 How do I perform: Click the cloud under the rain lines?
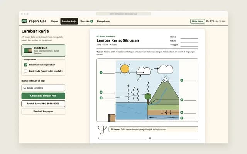tap(165, 69)
